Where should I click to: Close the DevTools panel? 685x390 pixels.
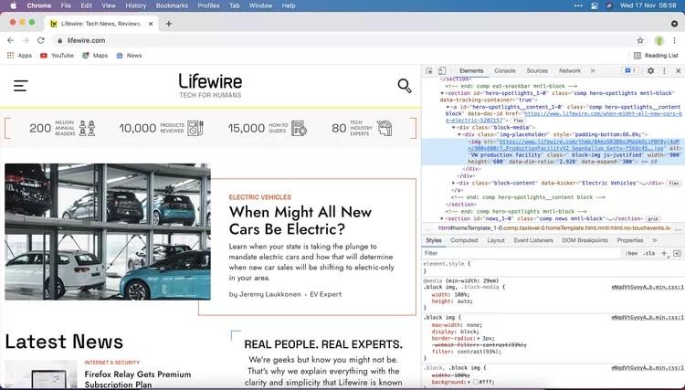(x=678, y=70)
